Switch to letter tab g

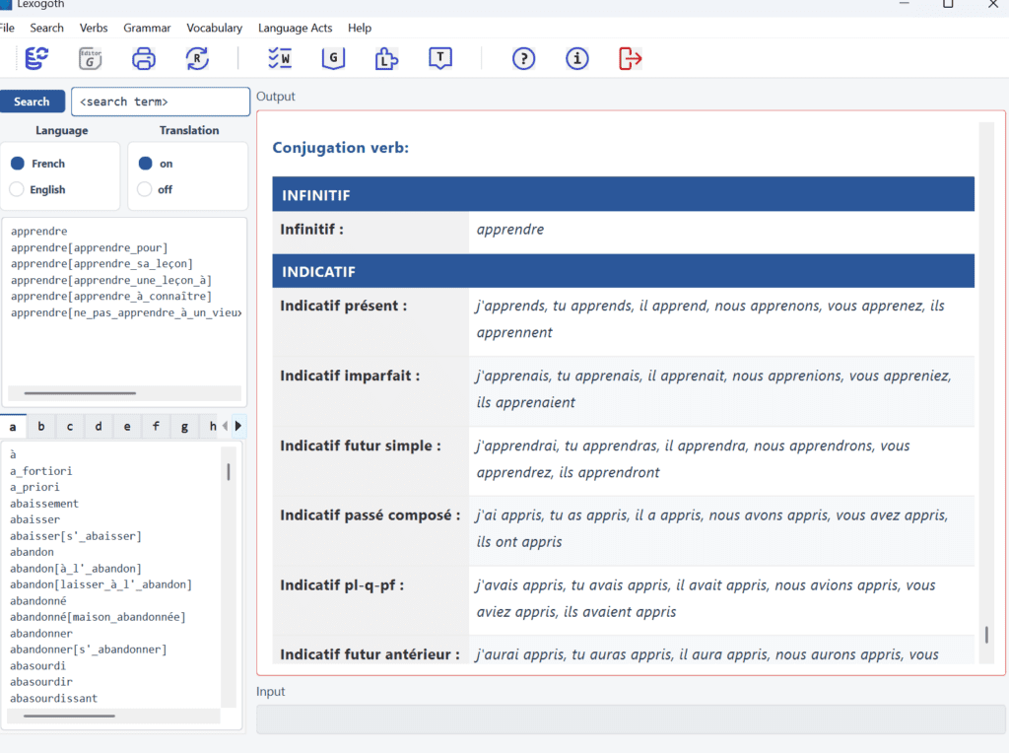184,426
